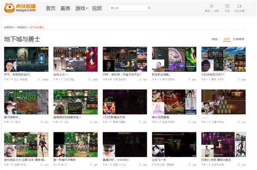Click the 全部游戏 breadcrumb link
The height and width of the screenshot is (170, 257).
point(9,27)
